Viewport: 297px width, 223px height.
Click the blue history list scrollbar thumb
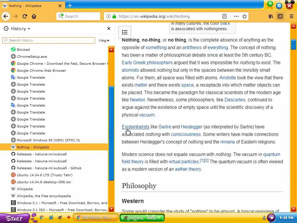click(111, 133)
